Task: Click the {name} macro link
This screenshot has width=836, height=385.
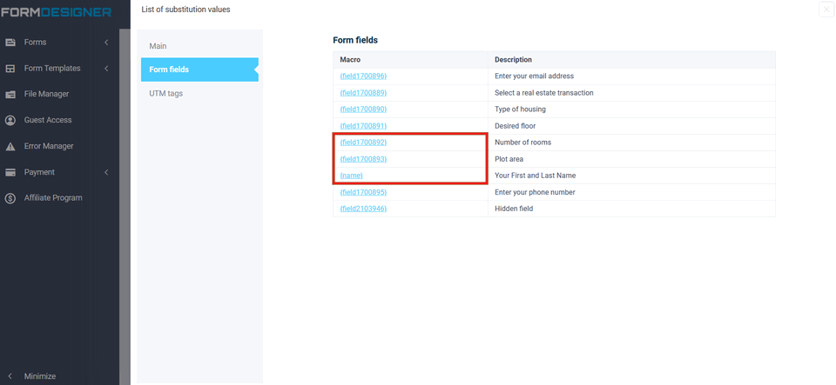Action: (x=352, y=176)
